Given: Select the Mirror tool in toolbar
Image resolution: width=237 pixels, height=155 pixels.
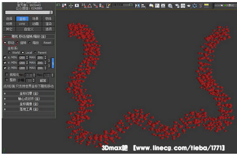Looking at the screenshot, I should coord(137,6).
